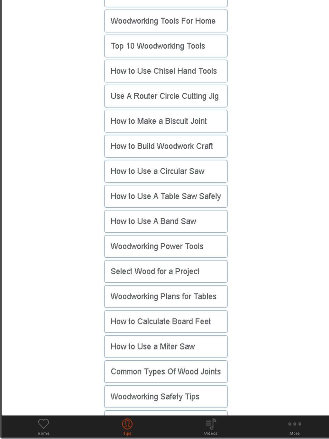Image resolution: width=329 pixels, height=439 pixels.
Task: Tap How to Calculate Board Feet
Action: point(166,322)
